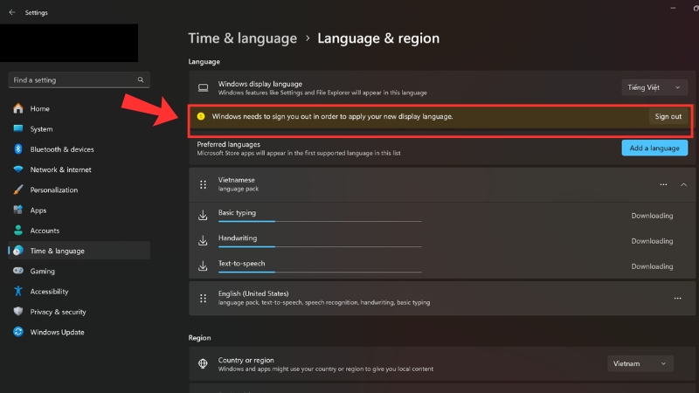Screen dimensions: 699x393
Task: Click Downloading status for Handwriting
Action: point(652,241)
